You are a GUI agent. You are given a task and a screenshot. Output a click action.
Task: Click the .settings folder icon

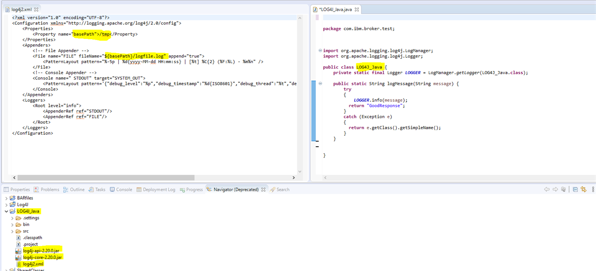tap(19, 218)
